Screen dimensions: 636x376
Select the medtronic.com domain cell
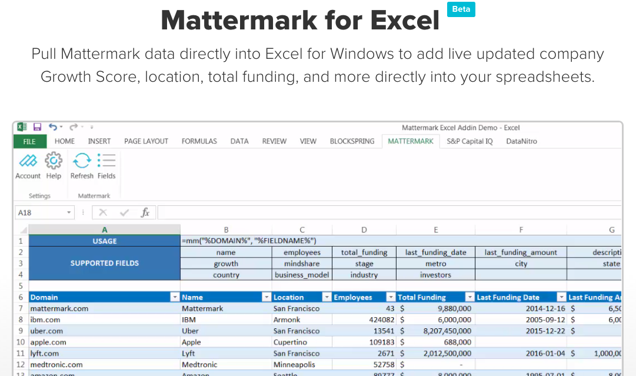105,365
